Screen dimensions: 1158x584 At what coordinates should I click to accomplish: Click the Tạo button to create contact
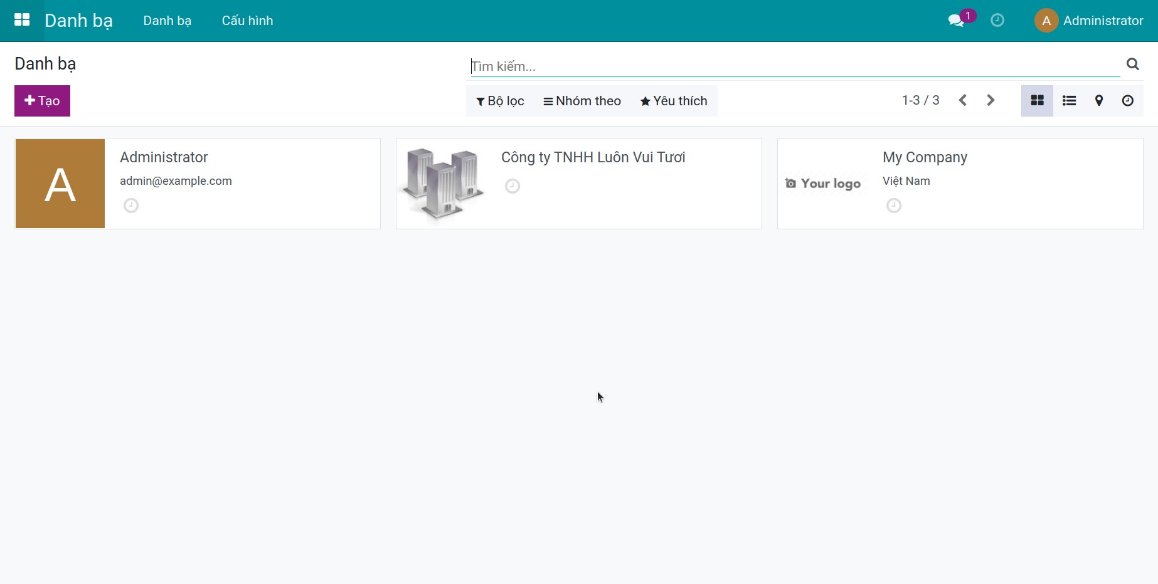(x=41, y=100)
